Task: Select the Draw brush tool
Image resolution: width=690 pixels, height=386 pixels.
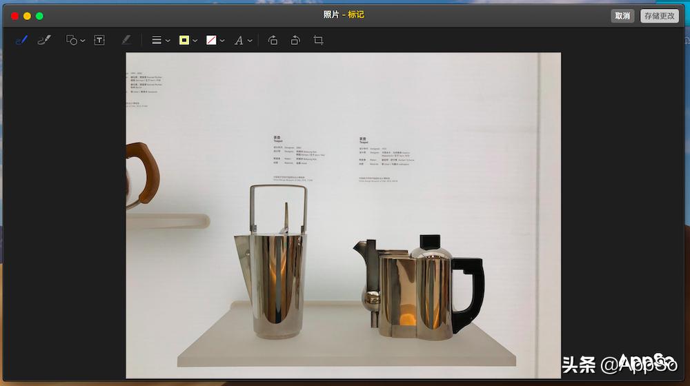Action: pos(44,41)
